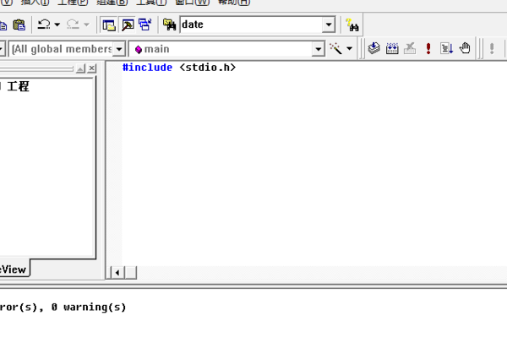
Task: Open the Window List icon
Action: (x=145, y=25)
